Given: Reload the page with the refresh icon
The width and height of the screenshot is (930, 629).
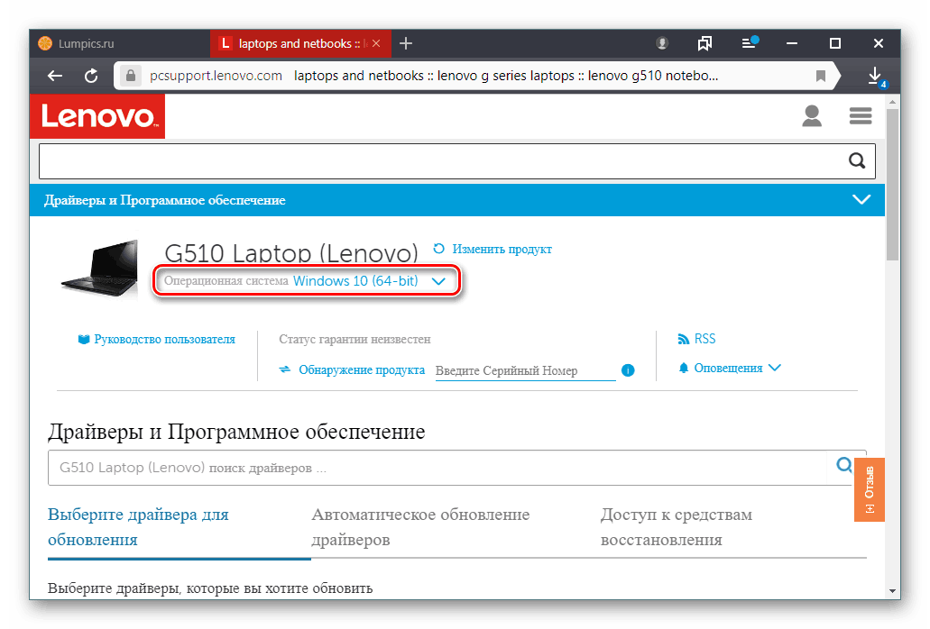Looking at the screenshot, I should tap(91, 76).
